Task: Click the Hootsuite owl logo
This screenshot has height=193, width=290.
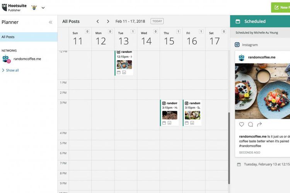Action: click(4, 7)
